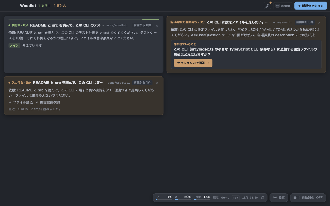Click repo label on 入力待ち card
Viewport: 330px width, 206px height.
[119, 83]
